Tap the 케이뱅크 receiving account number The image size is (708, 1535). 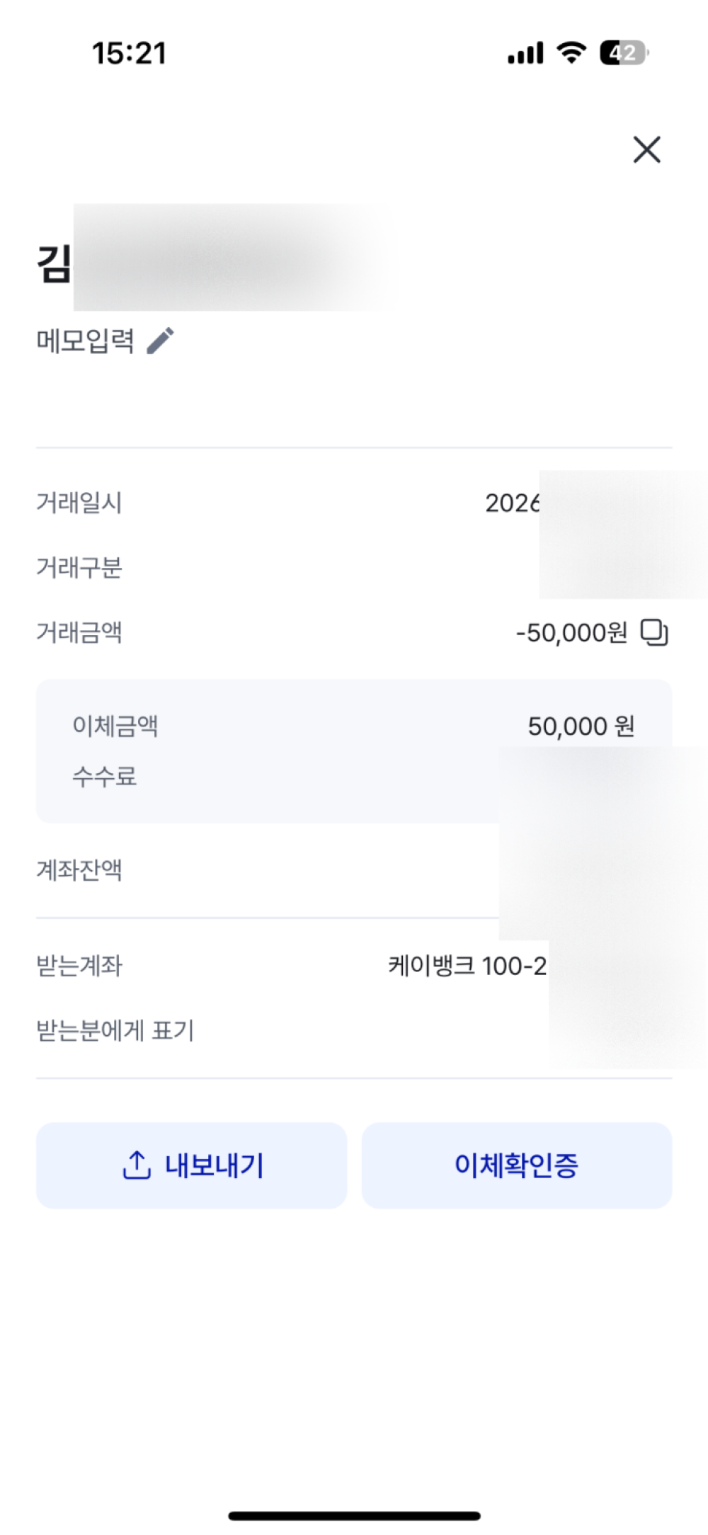point(467,965)
